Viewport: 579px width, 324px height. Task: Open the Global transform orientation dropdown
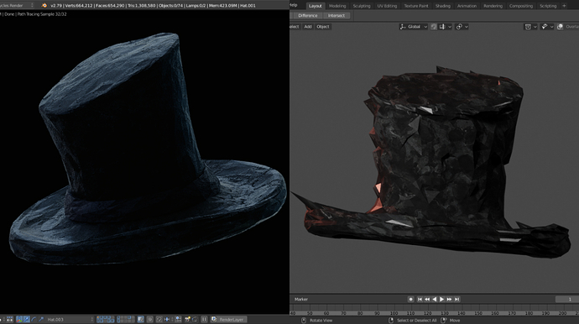(414, 27)
